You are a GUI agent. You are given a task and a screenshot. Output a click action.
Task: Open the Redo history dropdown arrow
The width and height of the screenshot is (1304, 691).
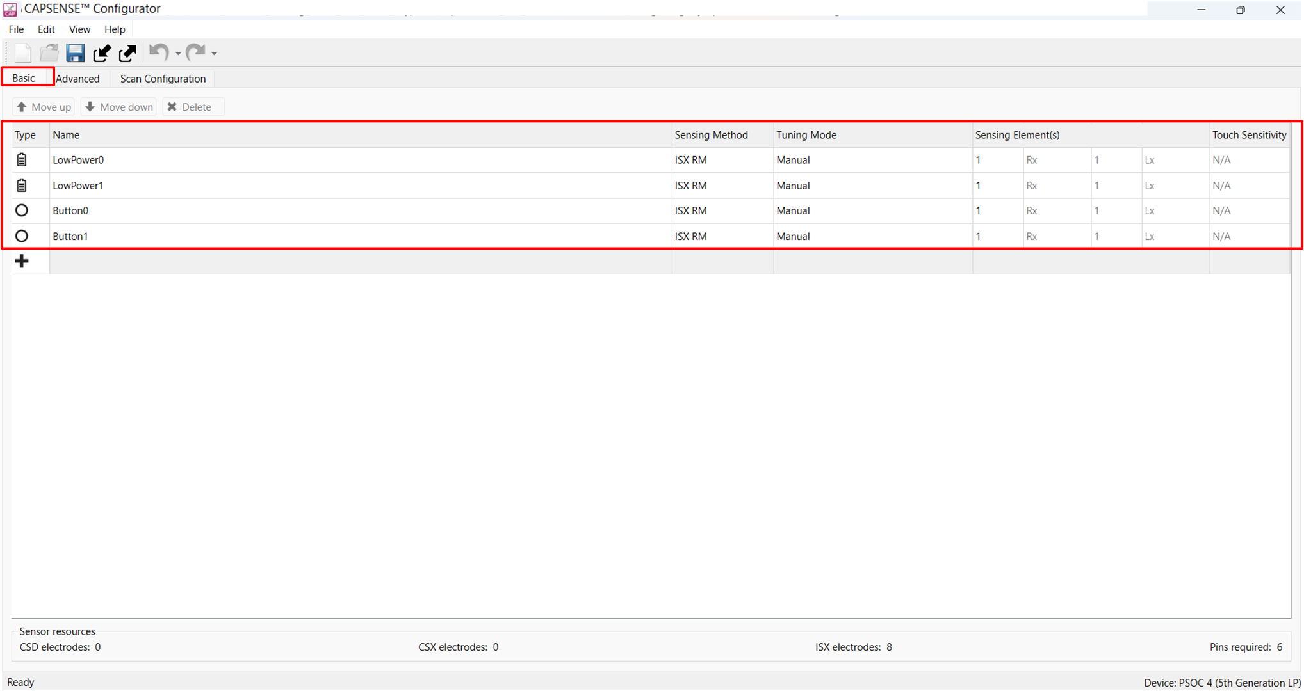pos(214,54)
